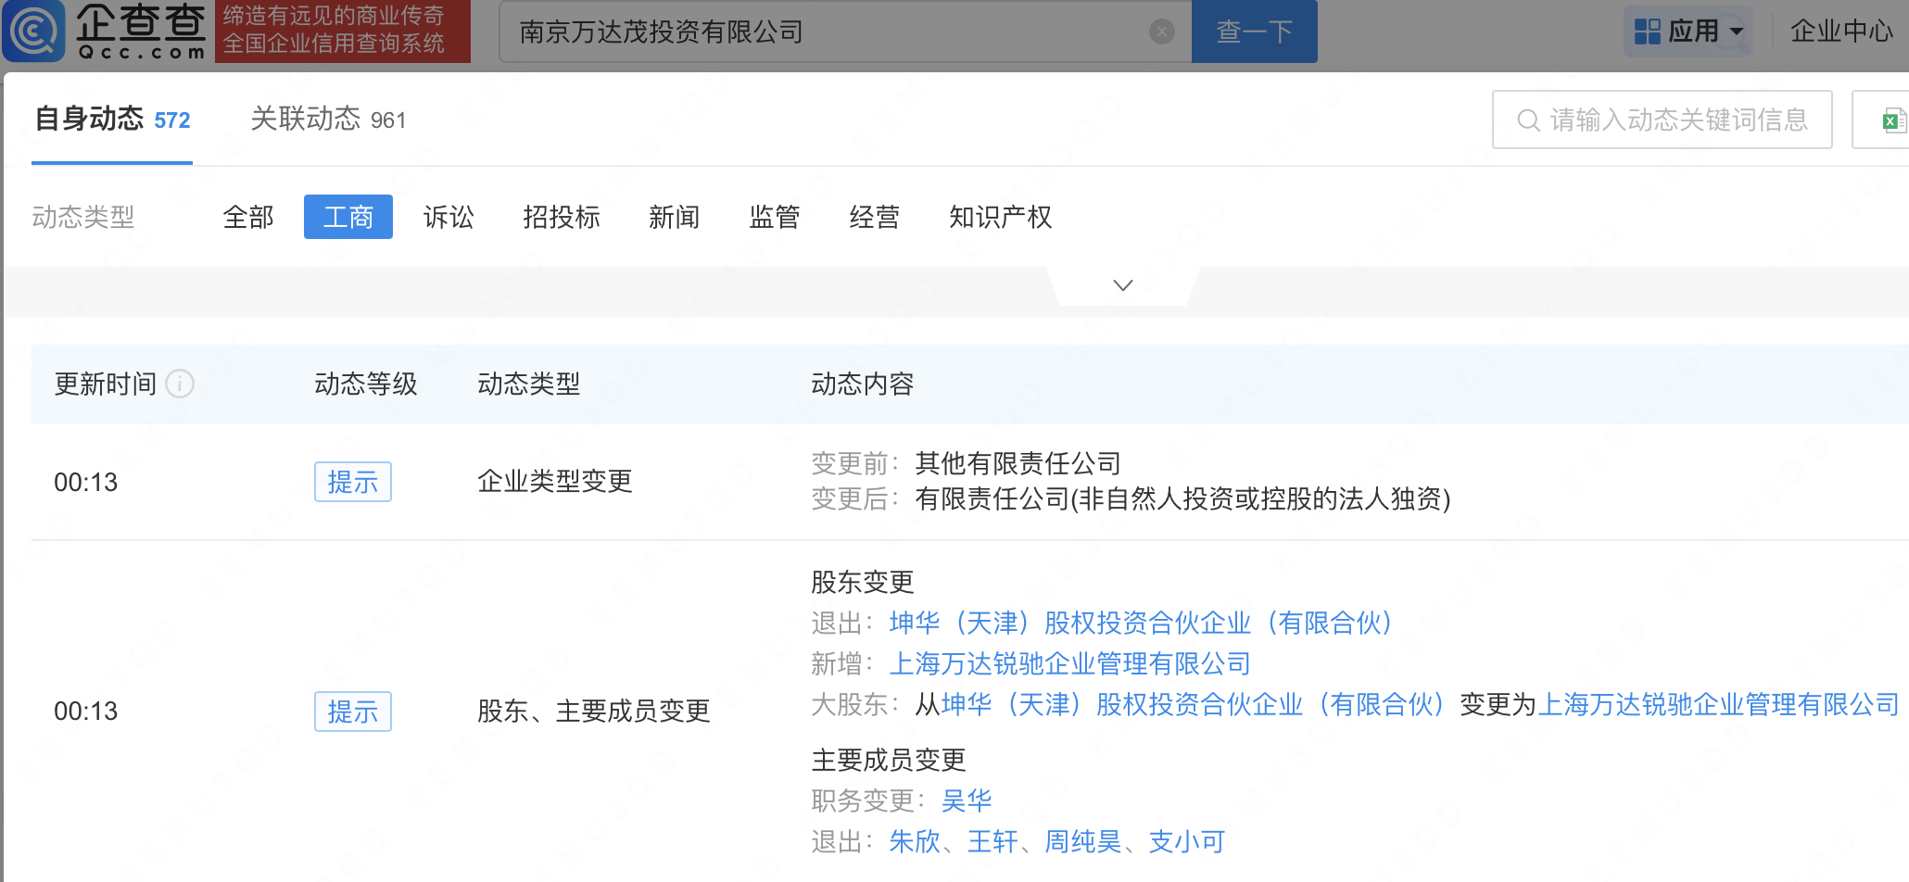
Task: Click the 股东、主要成员变更 cell
Action: [594, 711]
